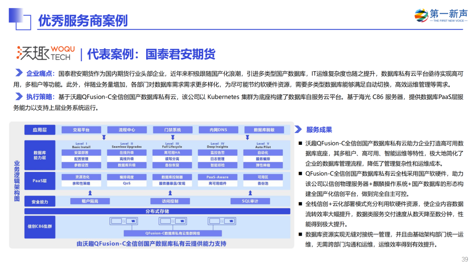The width and height of the screenshot is (474, 266).
Task: Click the 内网DNS box
Action: point(218,130)
